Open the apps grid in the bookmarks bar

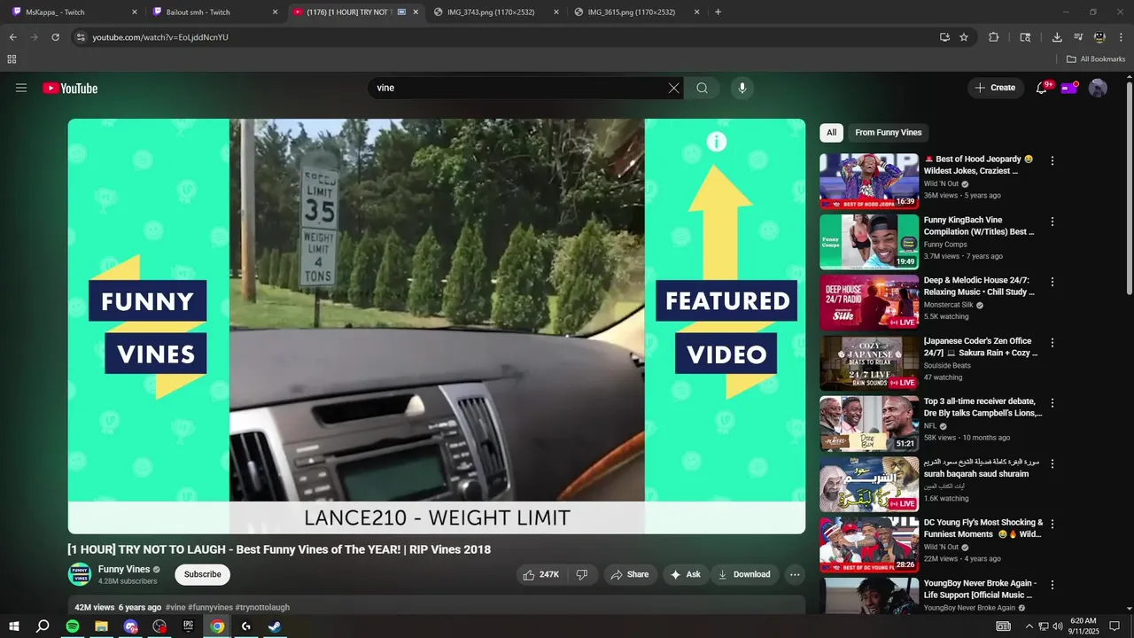(x=12, y=59)
